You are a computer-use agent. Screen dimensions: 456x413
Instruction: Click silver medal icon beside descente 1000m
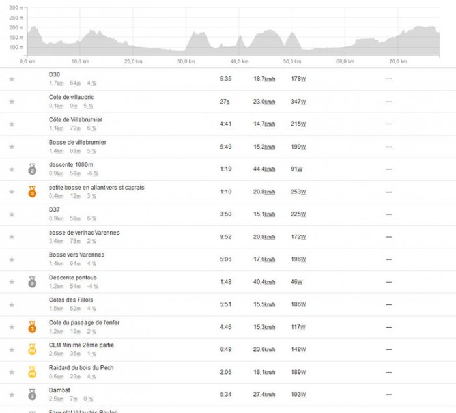[x=33, y=169]
